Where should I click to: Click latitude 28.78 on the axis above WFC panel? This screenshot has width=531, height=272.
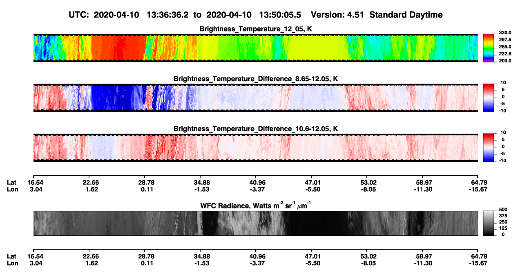pos(145,182)
